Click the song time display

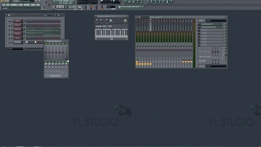[x=64, y=2]
